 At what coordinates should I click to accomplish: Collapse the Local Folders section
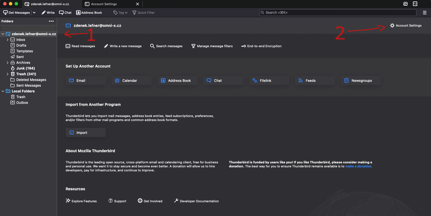tap(3, 91)
